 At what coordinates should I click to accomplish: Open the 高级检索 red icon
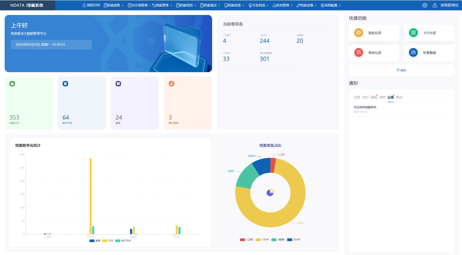[x=359, y=52]
